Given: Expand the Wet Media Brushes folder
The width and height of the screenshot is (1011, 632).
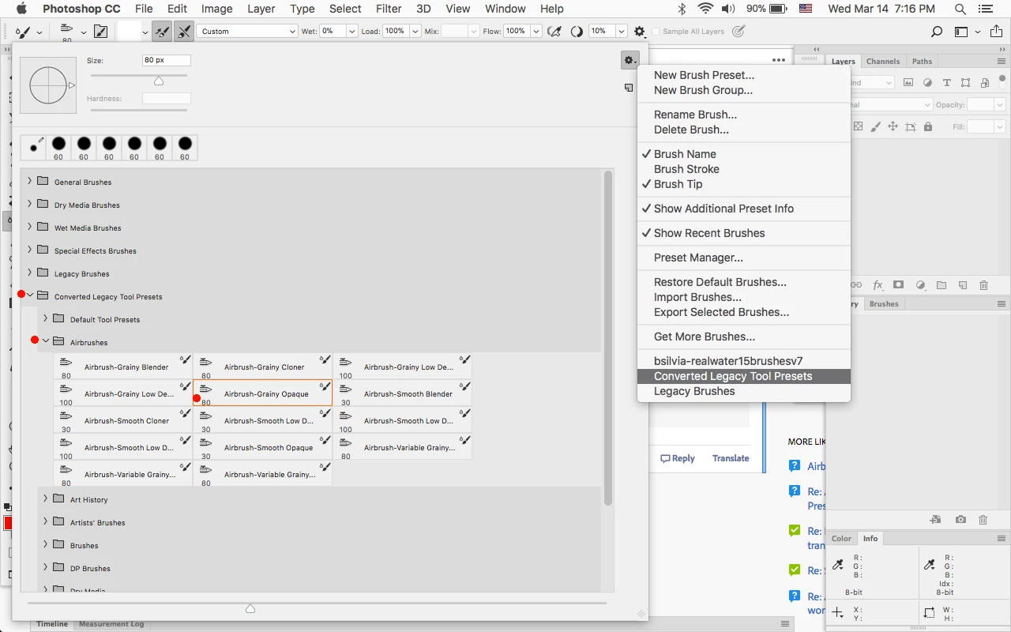Looking at the screenshot, I should [30, 228].
